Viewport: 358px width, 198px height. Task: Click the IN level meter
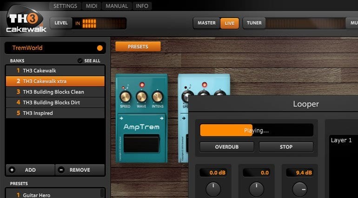100,23
